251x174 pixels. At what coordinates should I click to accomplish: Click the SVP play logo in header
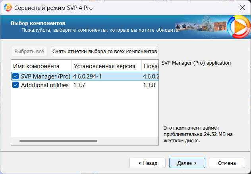pos(237,27)
